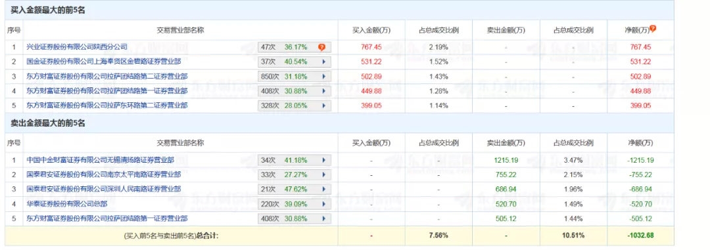Image resolution: width=710 pixels, height=250 pixels.
Task: Click sell amount 520.70 cell
Action: click(506, 204)
